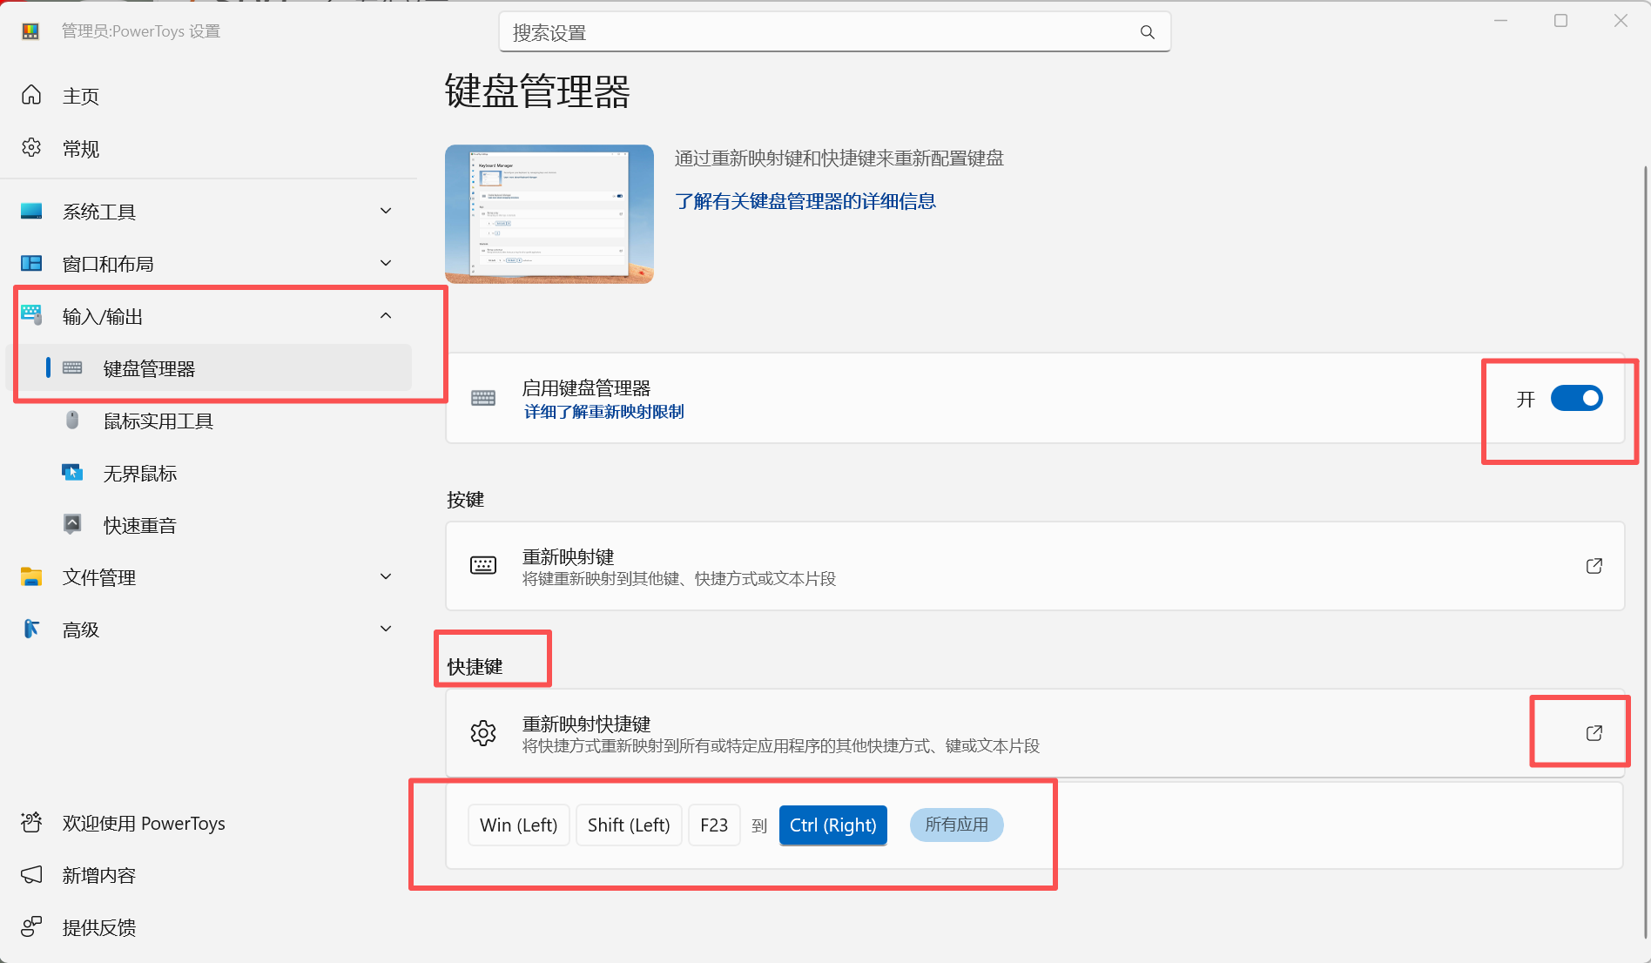Image resolution: width=1651 pixels, height=963 pixels.
Task: Click the home icon next to 主页
Action: pos(31,95)
